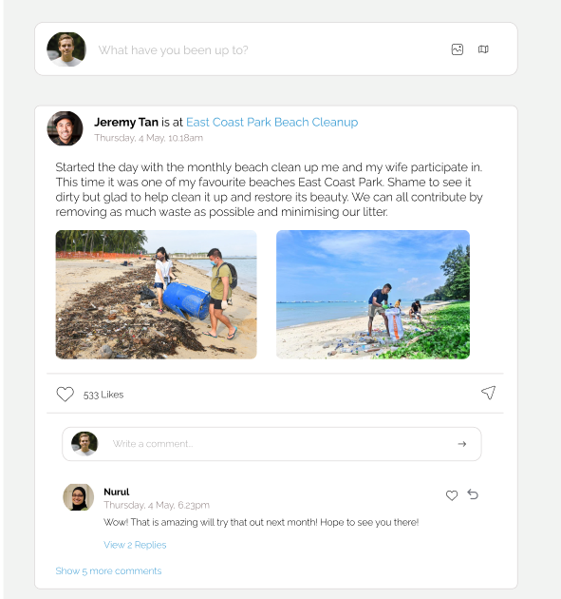The height and width of the screenshot is (599, 561).
Task: Expand View 2 Replies under Nurul's comment
Action: [135, 545]
